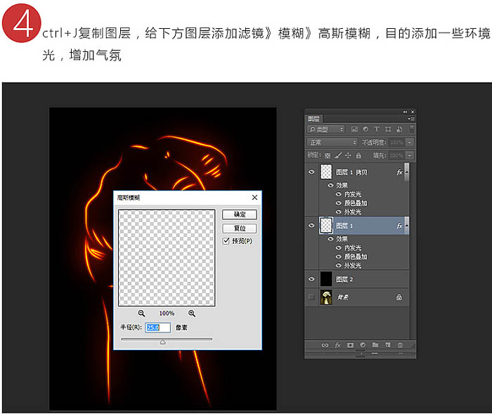
Task: Lock position move icon
Action: pyautogui.click(x=348, y=155)
